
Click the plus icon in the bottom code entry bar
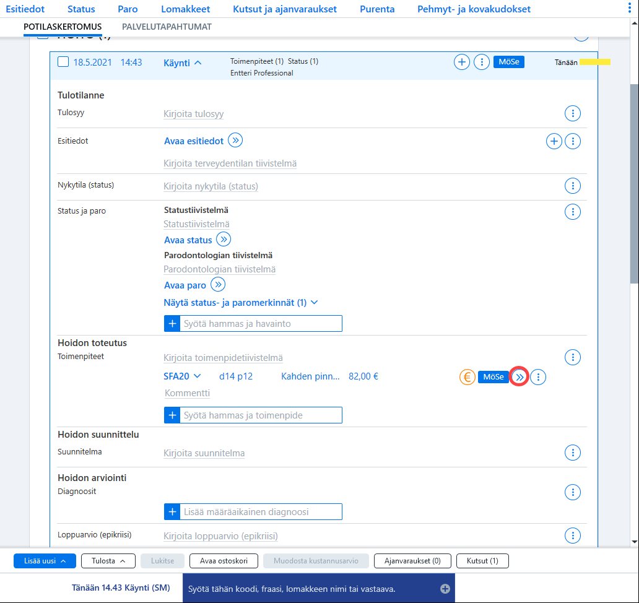tap(445, 589)
